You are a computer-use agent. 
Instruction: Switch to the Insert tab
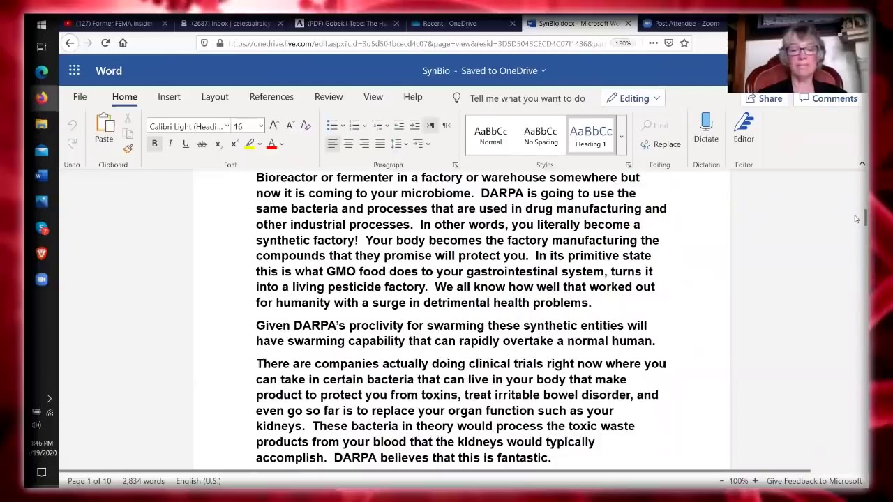coord(169,97)
